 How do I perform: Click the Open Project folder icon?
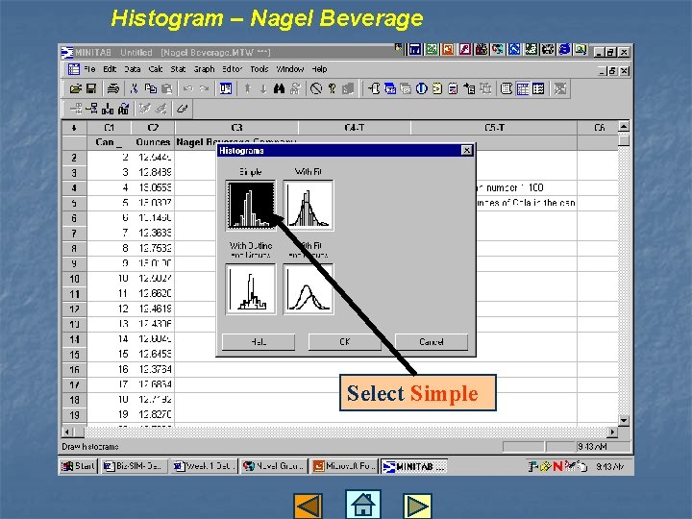76,88
